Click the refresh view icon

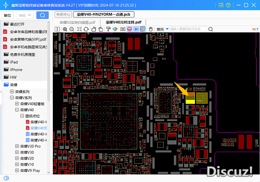(86, 29)
